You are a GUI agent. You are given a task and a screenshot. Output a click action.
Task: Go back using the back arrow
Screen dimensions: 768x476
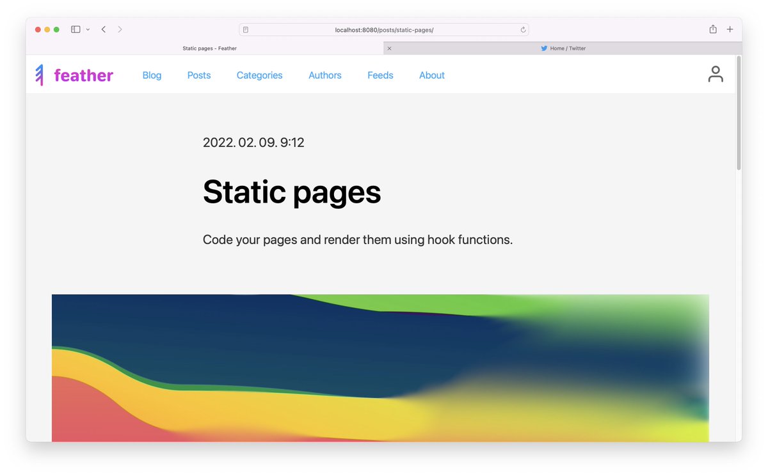(103, 29)
